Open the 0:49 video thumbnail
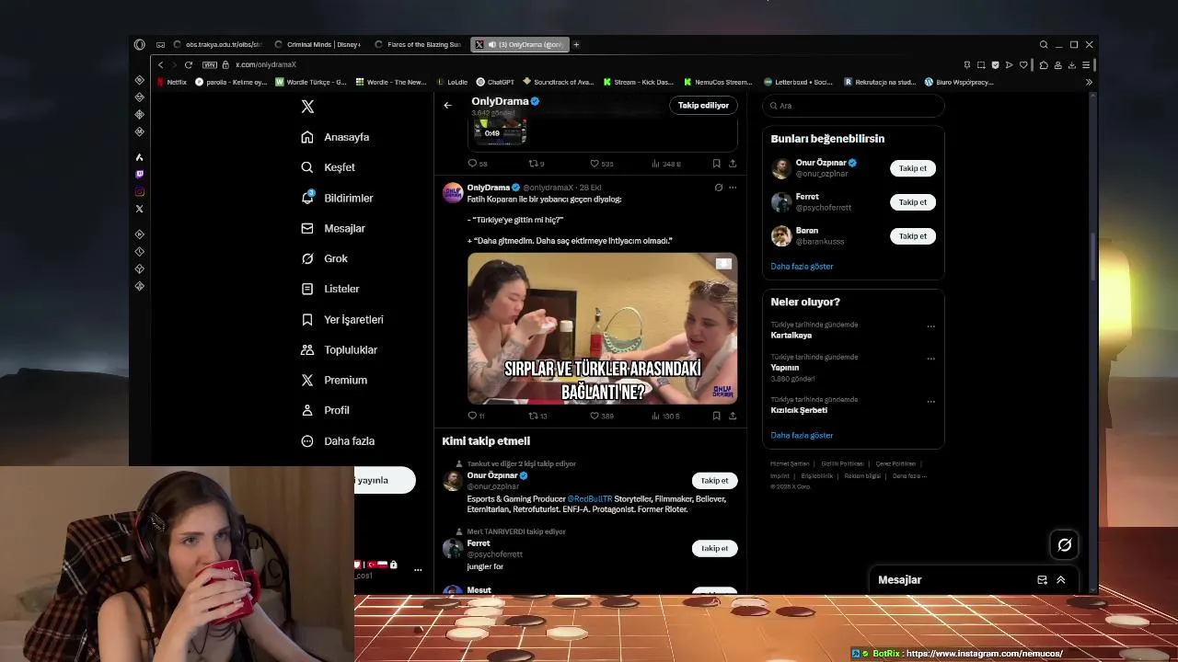 [x=500, y=131]
